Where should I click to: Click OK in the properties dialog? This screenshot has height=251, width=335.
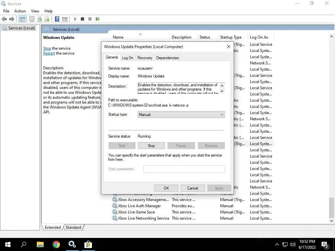pyautogui.click(x=166, y=188)
